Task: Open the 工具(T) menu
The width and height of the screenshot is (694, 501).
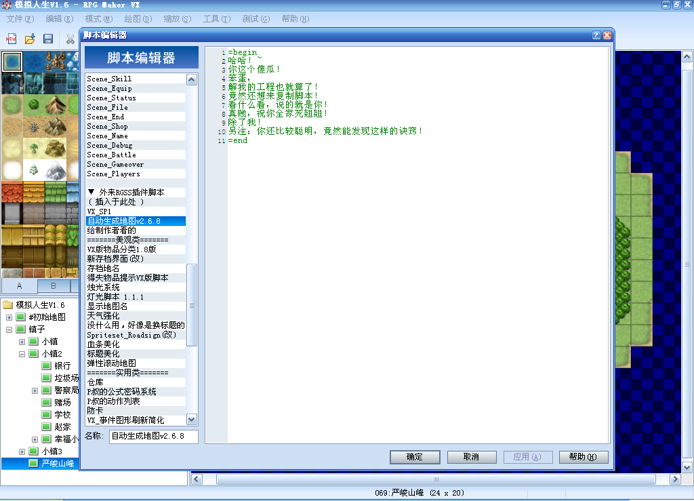Action: point(216,18)
